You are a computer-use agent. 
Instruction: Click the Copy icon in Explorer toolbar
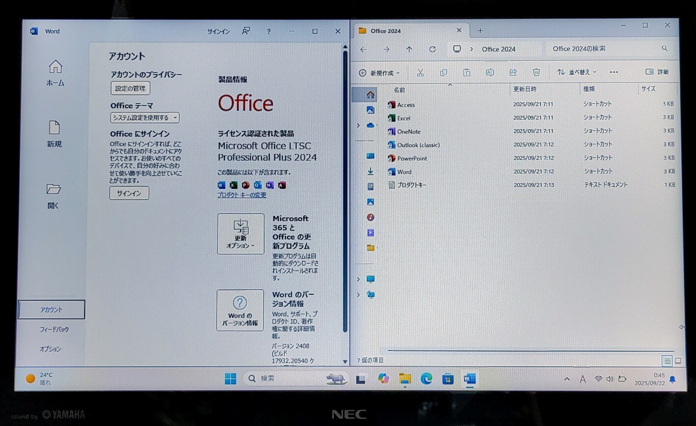443,72
